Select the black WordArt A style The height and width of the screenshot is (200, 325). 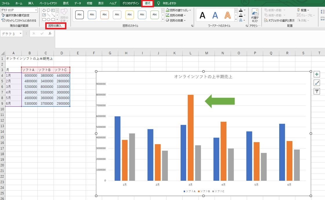[202, 15]
